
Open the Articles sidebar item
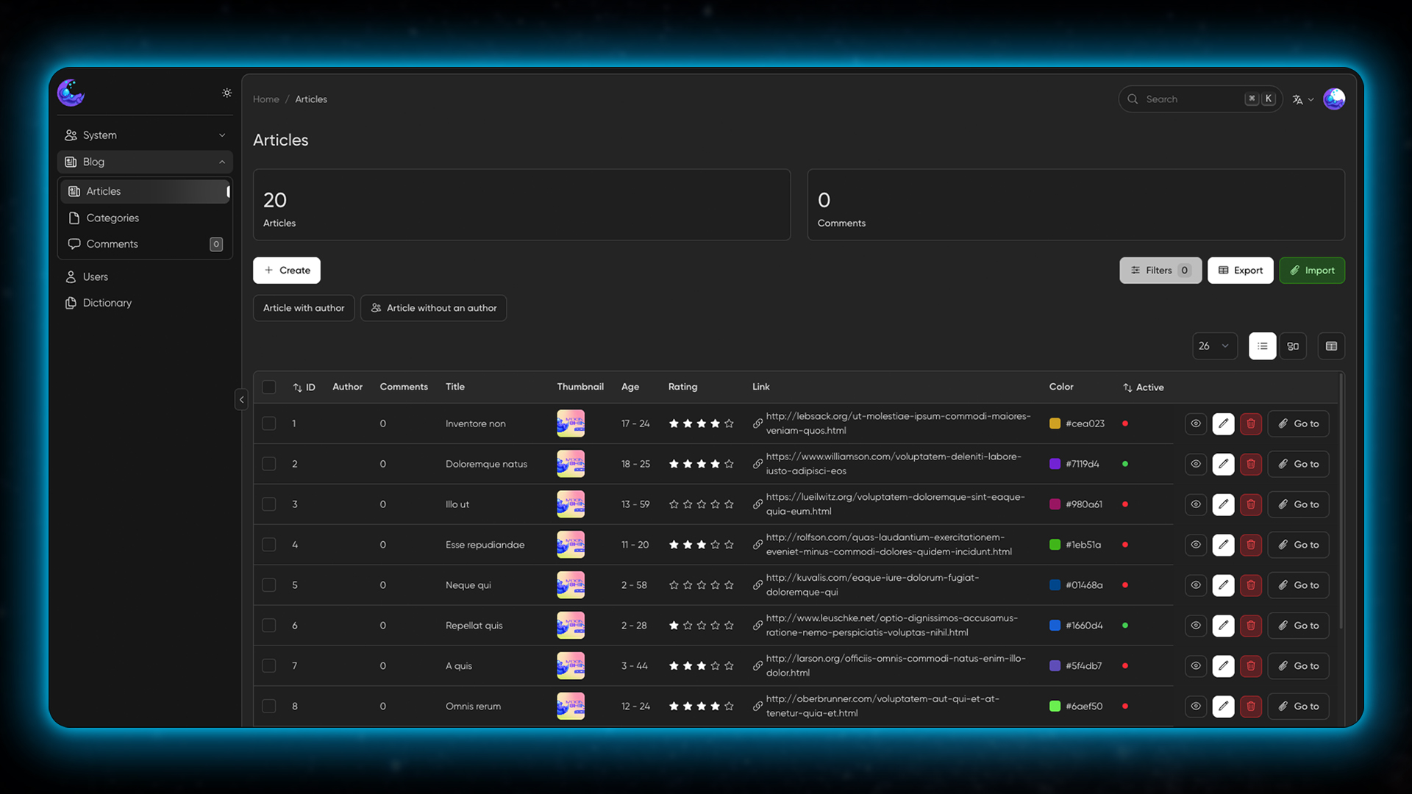click(145, 191)
